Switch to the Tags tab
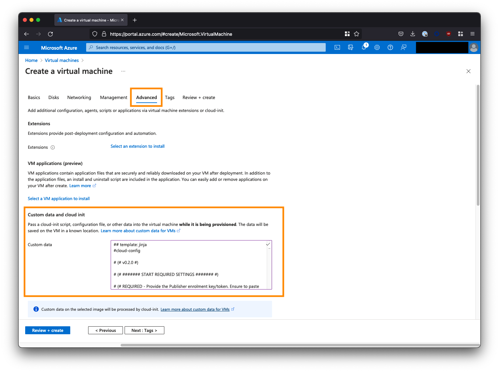Screen dimensions: 499x372 pos(170,97)
